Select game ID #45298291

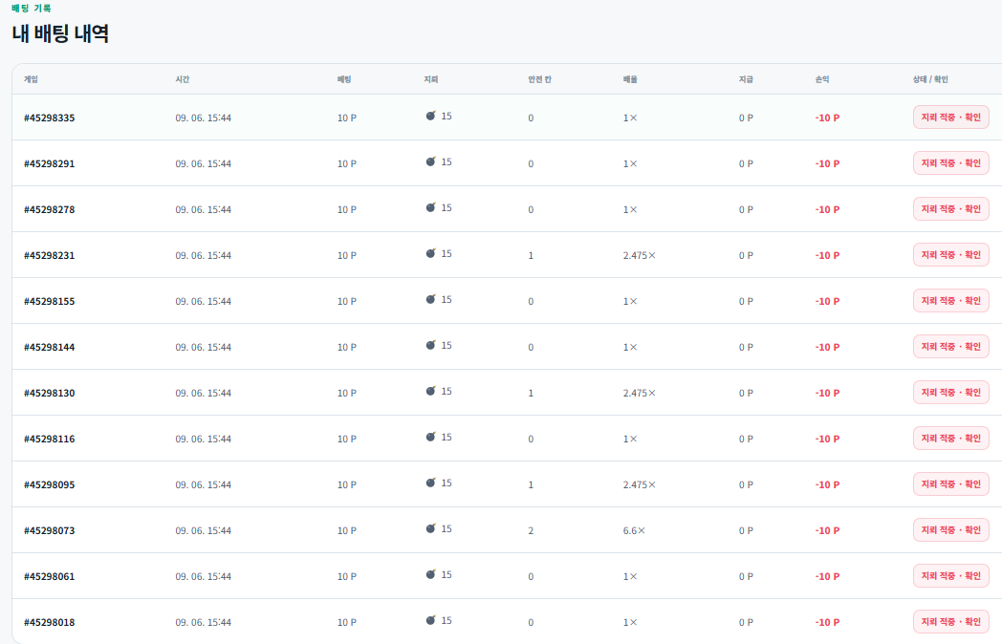pyautogui.click(x=49, y=164)
